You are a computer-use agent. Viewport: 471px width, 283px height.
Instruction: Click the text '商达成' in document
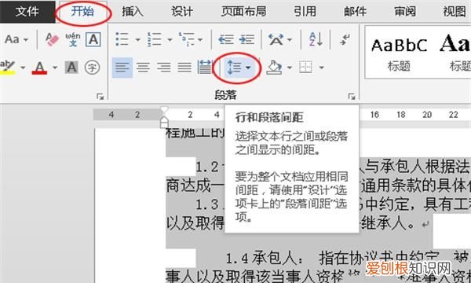click(x=188, y=186)
